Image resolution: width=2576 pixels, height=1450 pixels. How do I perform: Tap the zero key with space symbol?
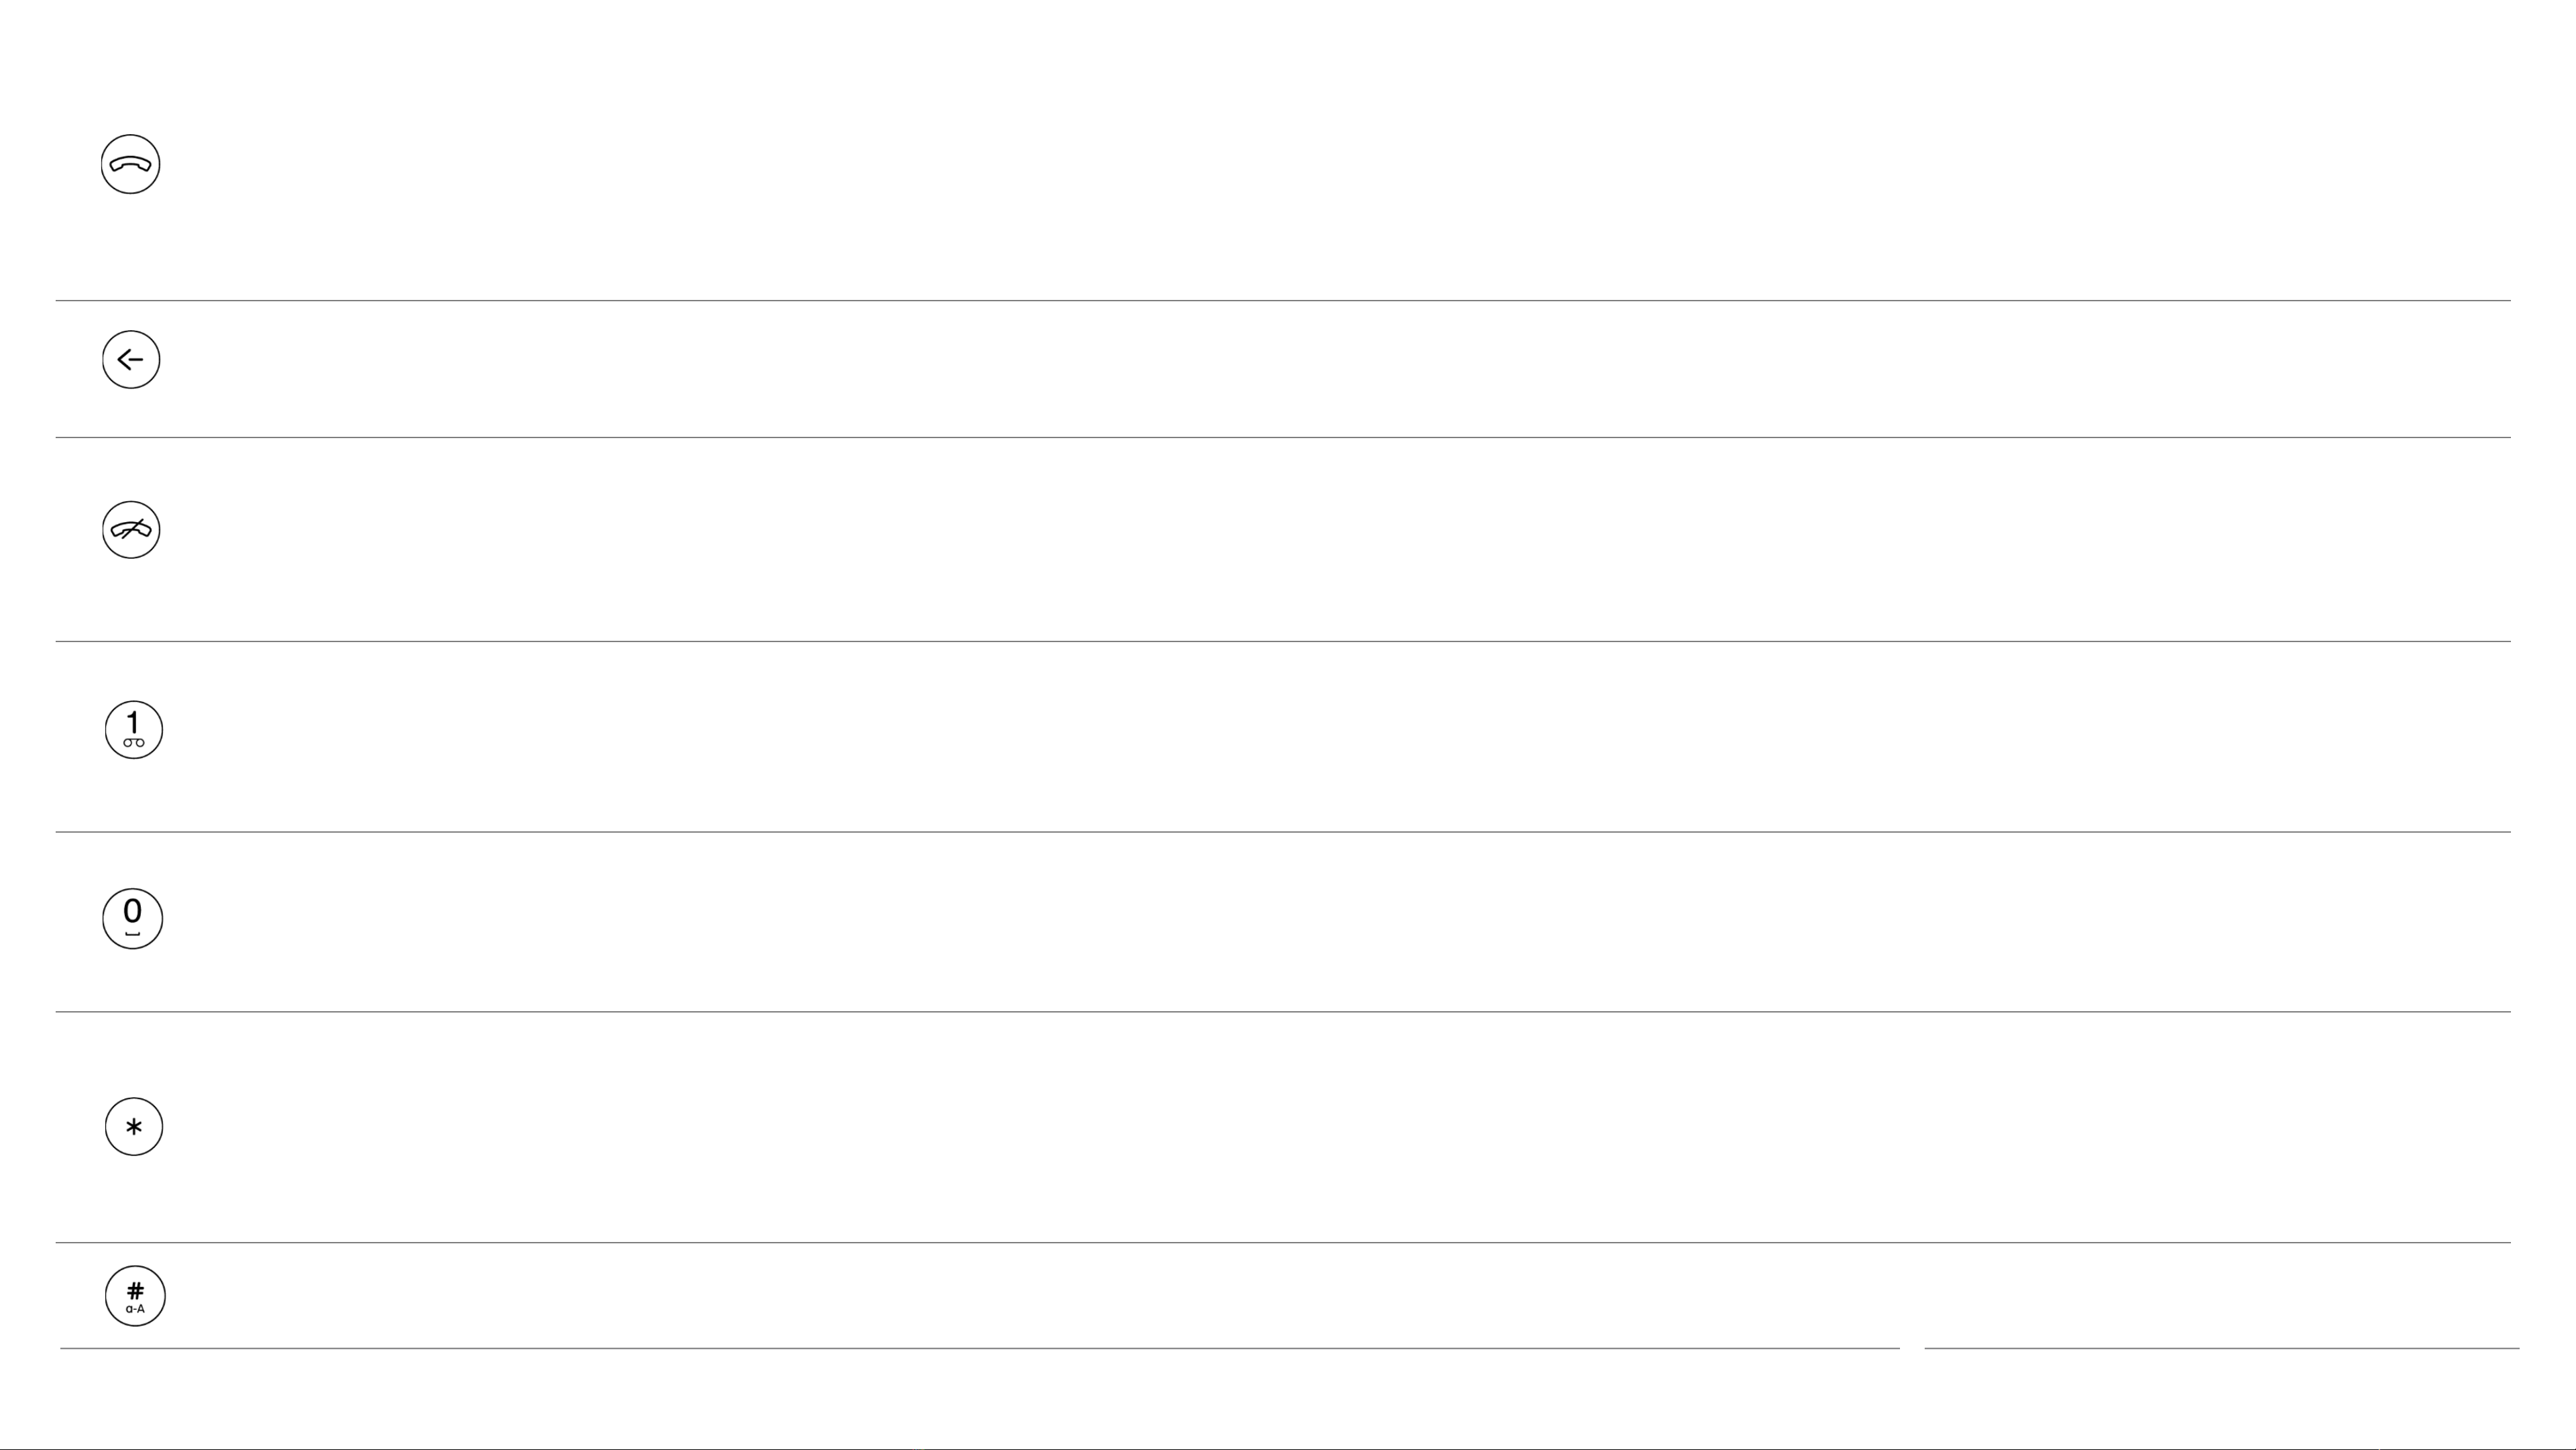(132, 919)
